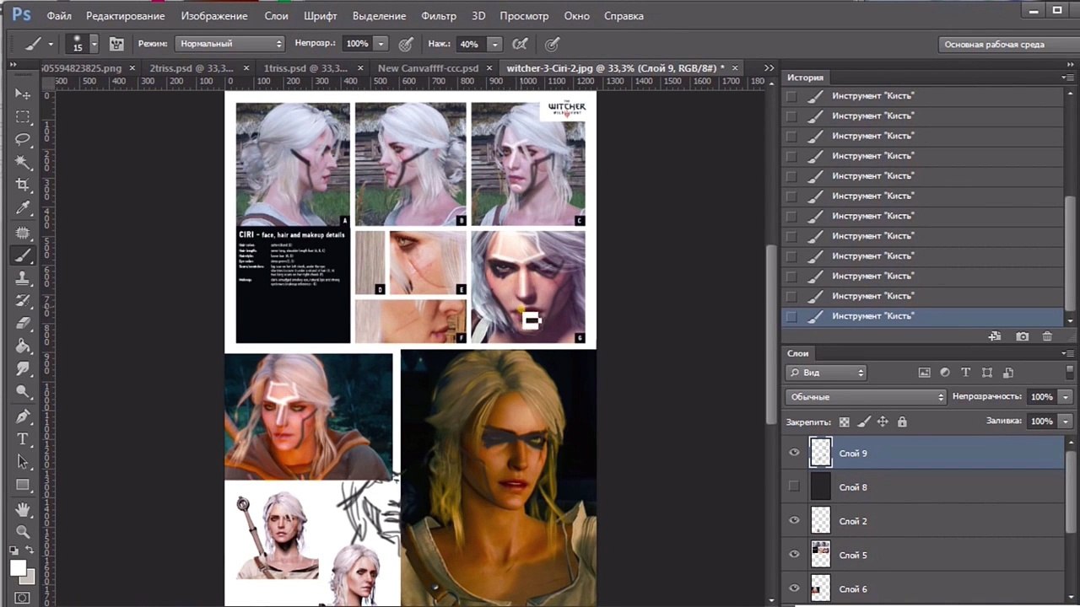Switch to New Canvaffff-ccc.psd tab
1080x607 pixels.
point(428,67)
